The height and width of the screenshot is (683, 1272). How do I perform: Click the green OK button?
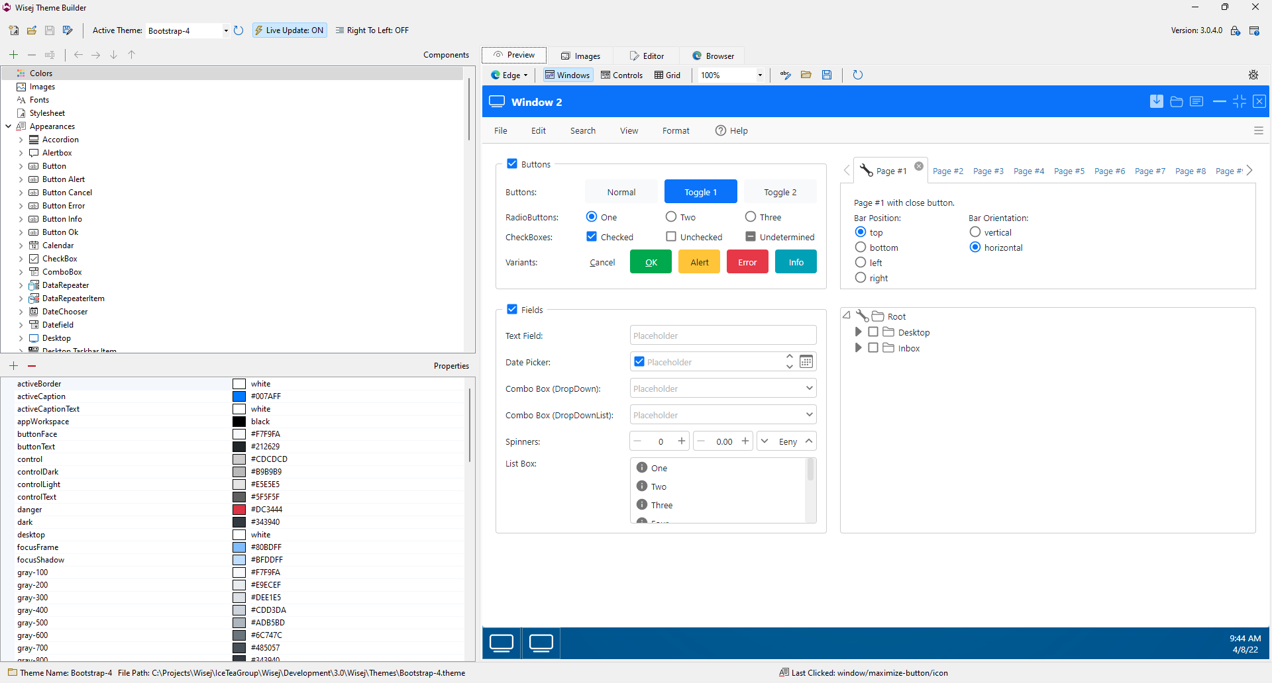click(651, 261)
